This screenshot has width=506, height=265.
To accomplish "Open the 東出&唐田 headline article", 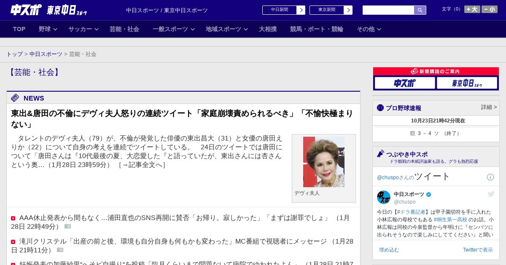I will 182,119.
